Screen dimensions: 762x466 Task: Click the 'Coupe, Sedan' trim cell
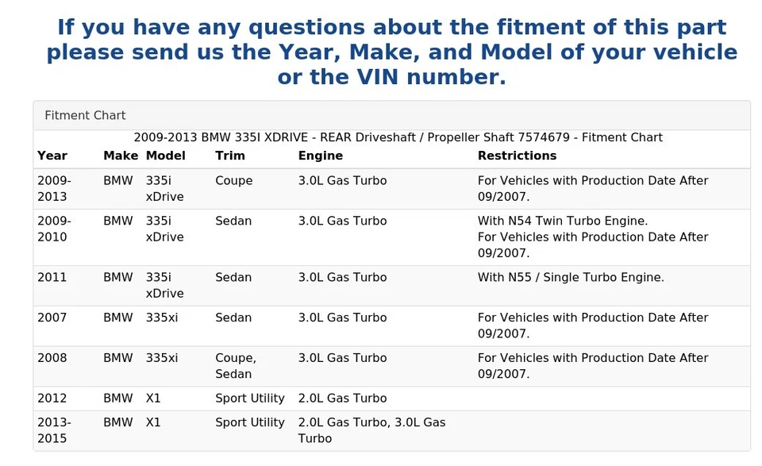click(x=235, y=366)
